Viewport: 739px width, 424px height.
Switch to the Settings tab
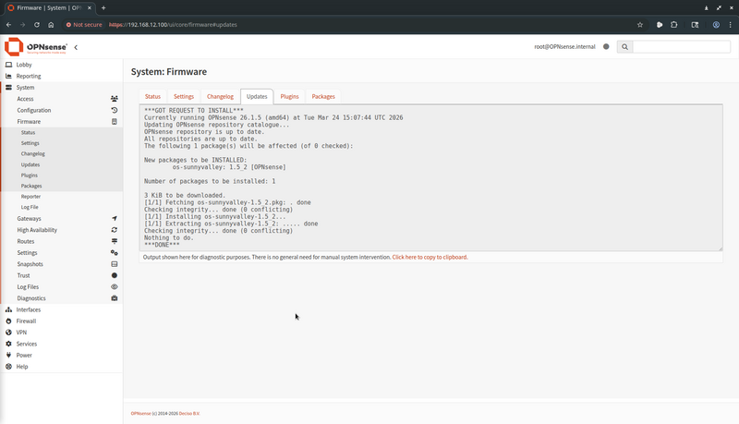[184, 97]
